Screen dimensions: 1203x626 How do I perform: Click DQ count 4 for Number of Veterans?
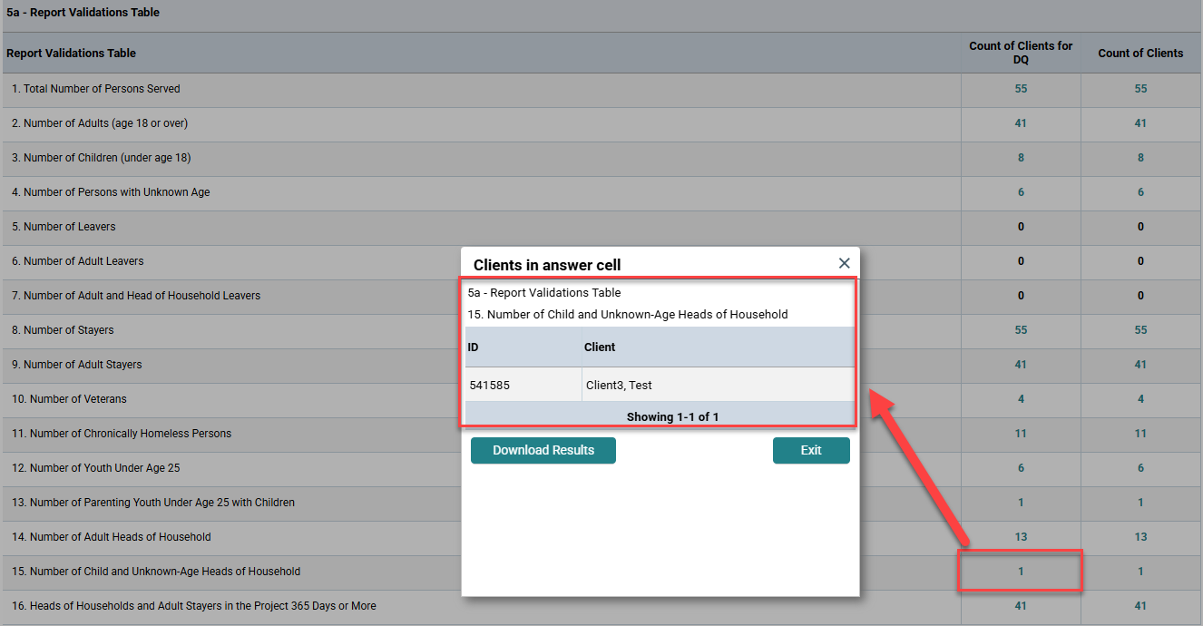(x=1021, y=399)
